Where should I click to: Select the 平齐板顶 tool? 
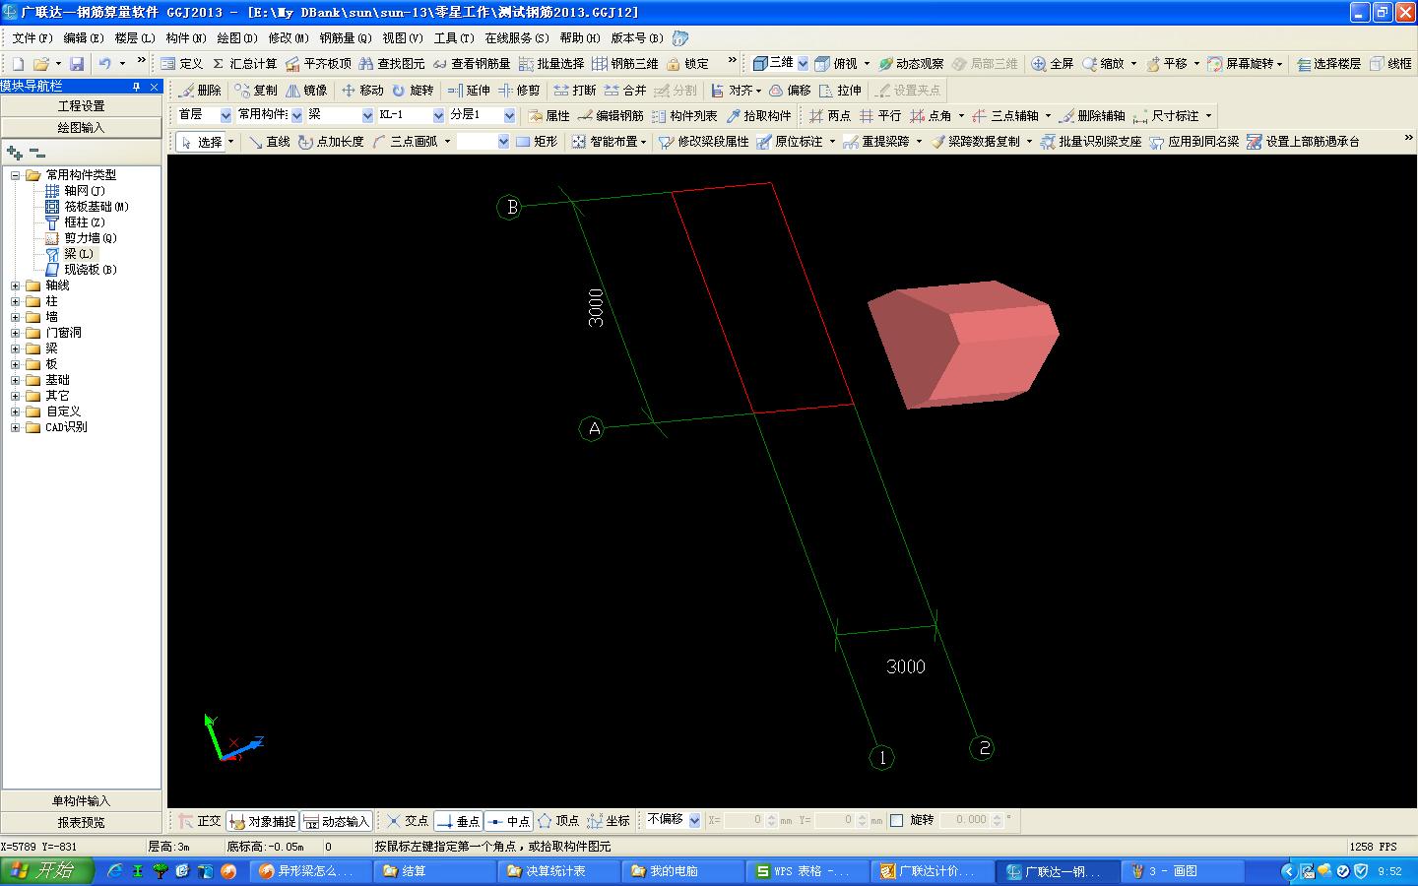tap(318, 63)
